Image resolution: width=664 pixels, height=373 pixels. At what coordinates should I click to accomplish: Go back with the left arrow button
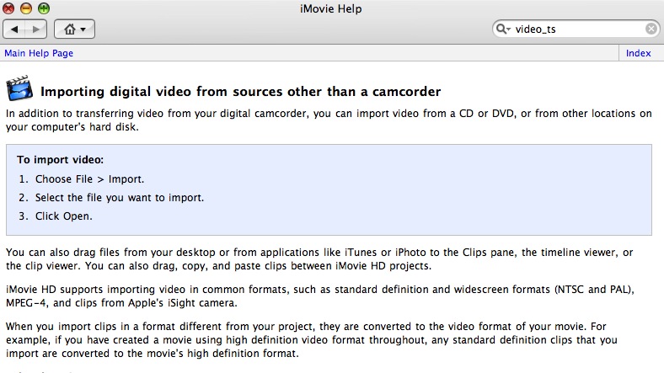click(x=14, y=29)
